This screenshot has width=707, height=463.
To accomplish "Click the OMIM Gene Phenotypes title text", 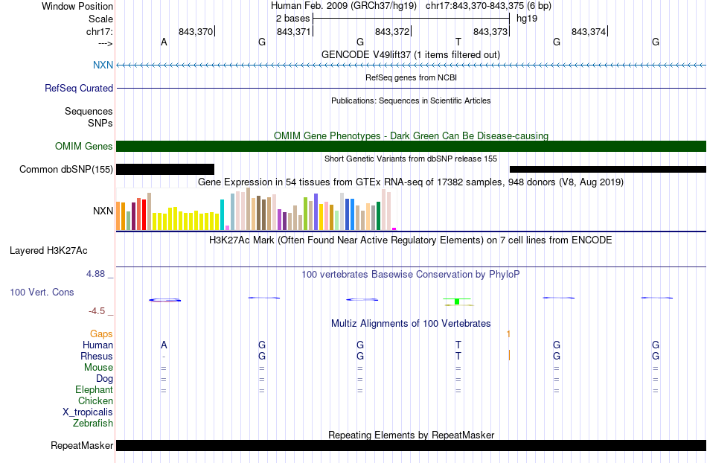I will click(x=412, y=135).
